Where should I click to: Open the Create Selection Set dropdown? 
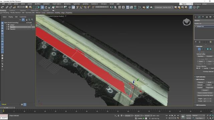point(102,7)
